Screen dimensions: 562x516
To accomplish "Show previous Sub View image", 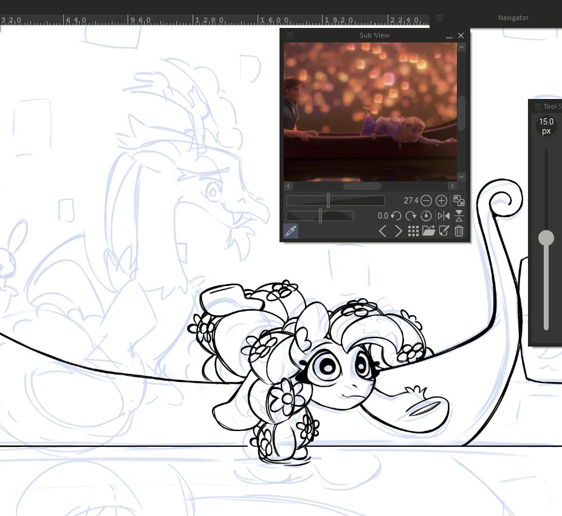I will pyautogui.click(x=382, y=231).
